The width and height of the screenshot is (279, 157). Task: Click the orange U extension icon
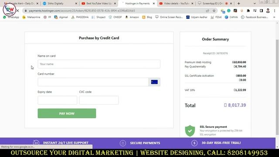(242, 10)
